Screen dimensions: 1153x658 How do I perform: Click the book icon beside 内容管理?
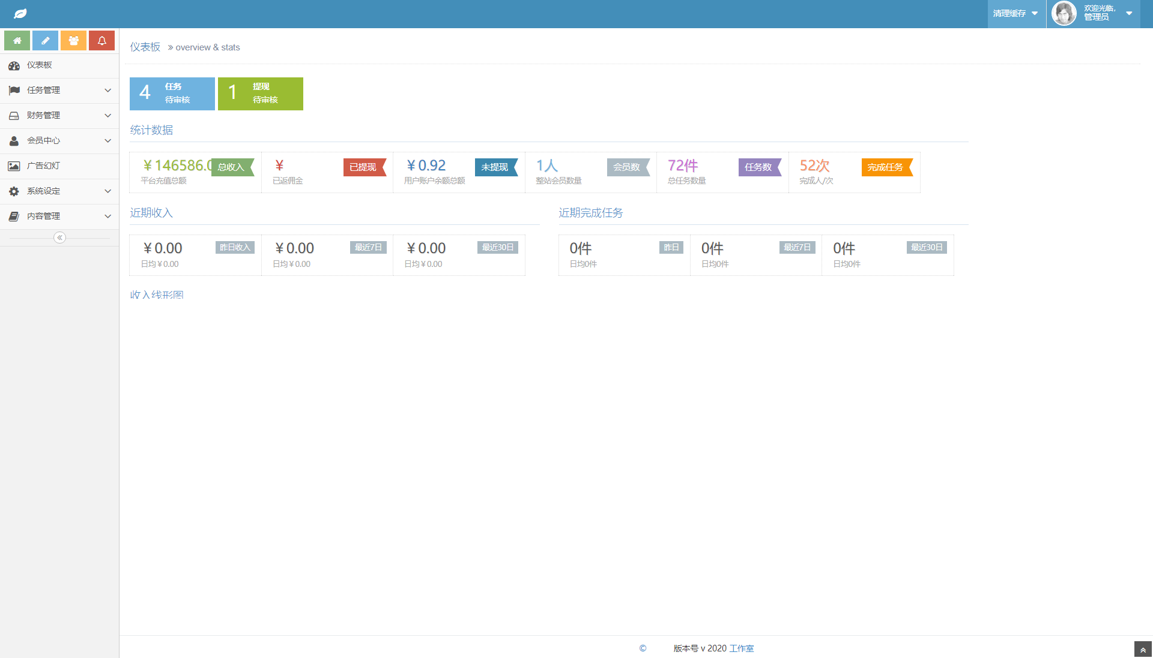click(14, 217)
